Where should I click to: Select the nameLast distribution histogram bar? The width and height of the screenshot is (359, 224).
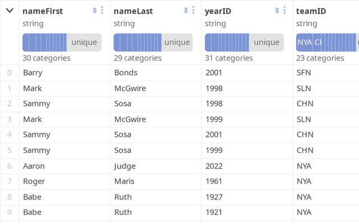153,43
